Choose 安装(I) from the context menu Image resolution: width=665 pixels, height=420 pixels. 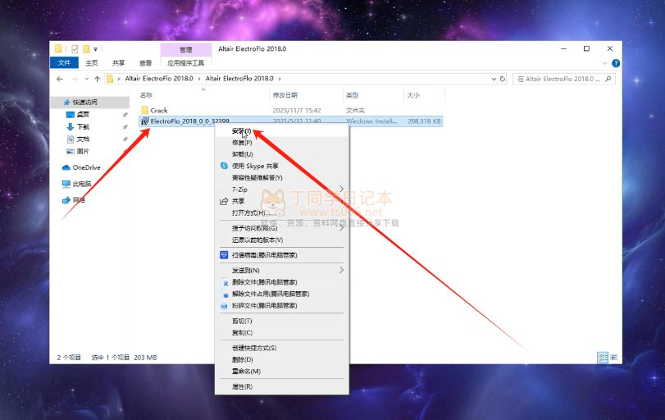tap(282, 131)
